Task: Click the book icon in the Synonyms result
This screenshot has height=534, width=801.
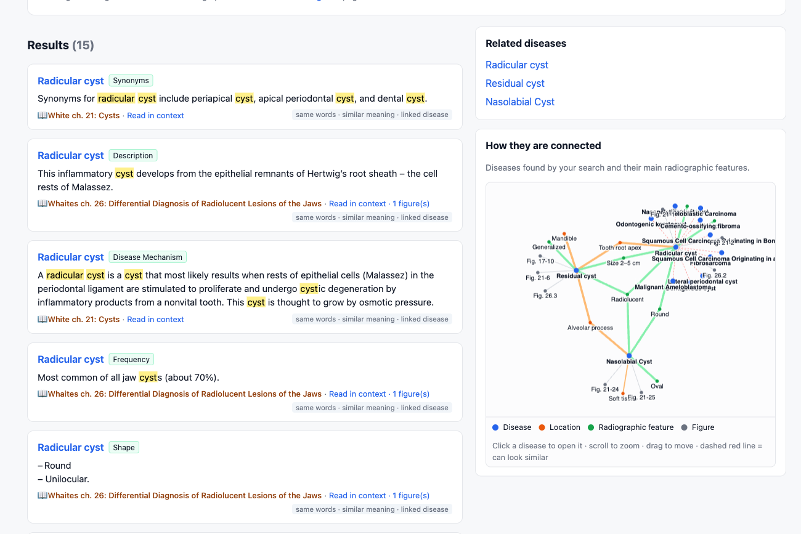Action: tap(43, 115)
